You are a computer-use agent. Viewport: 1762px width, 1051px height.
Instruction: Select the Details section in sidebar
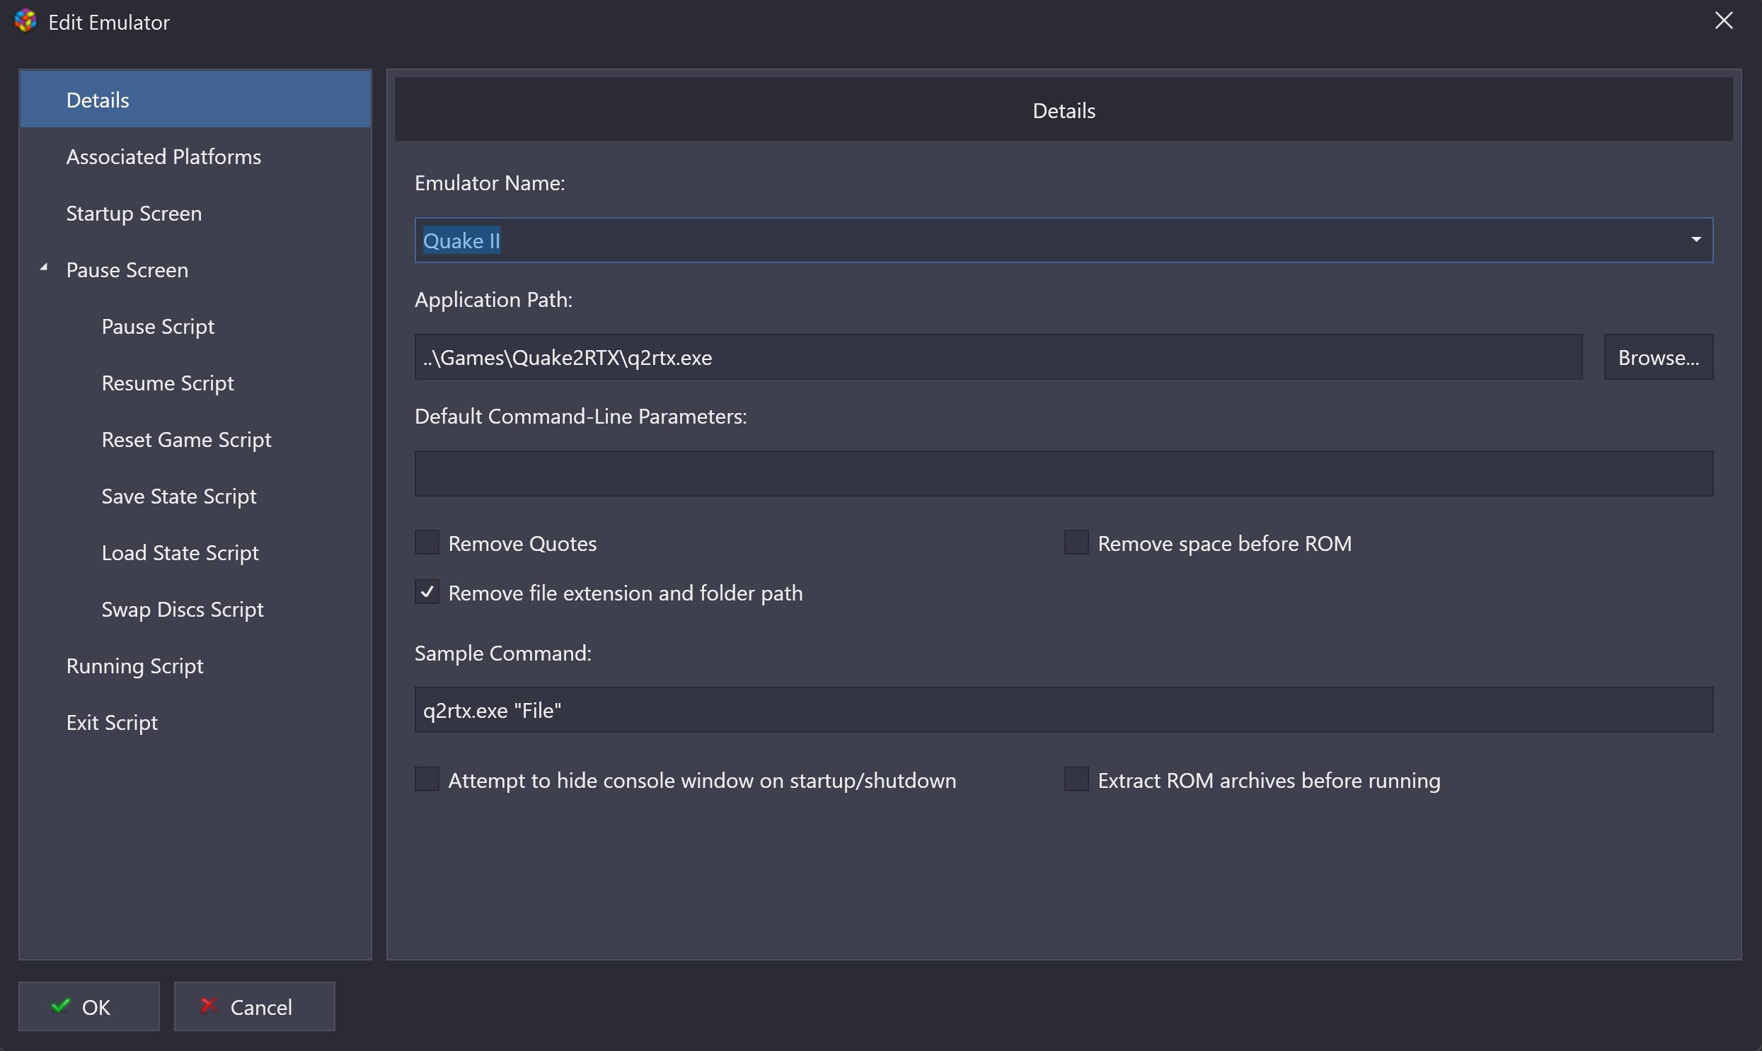tap(195, 100)
